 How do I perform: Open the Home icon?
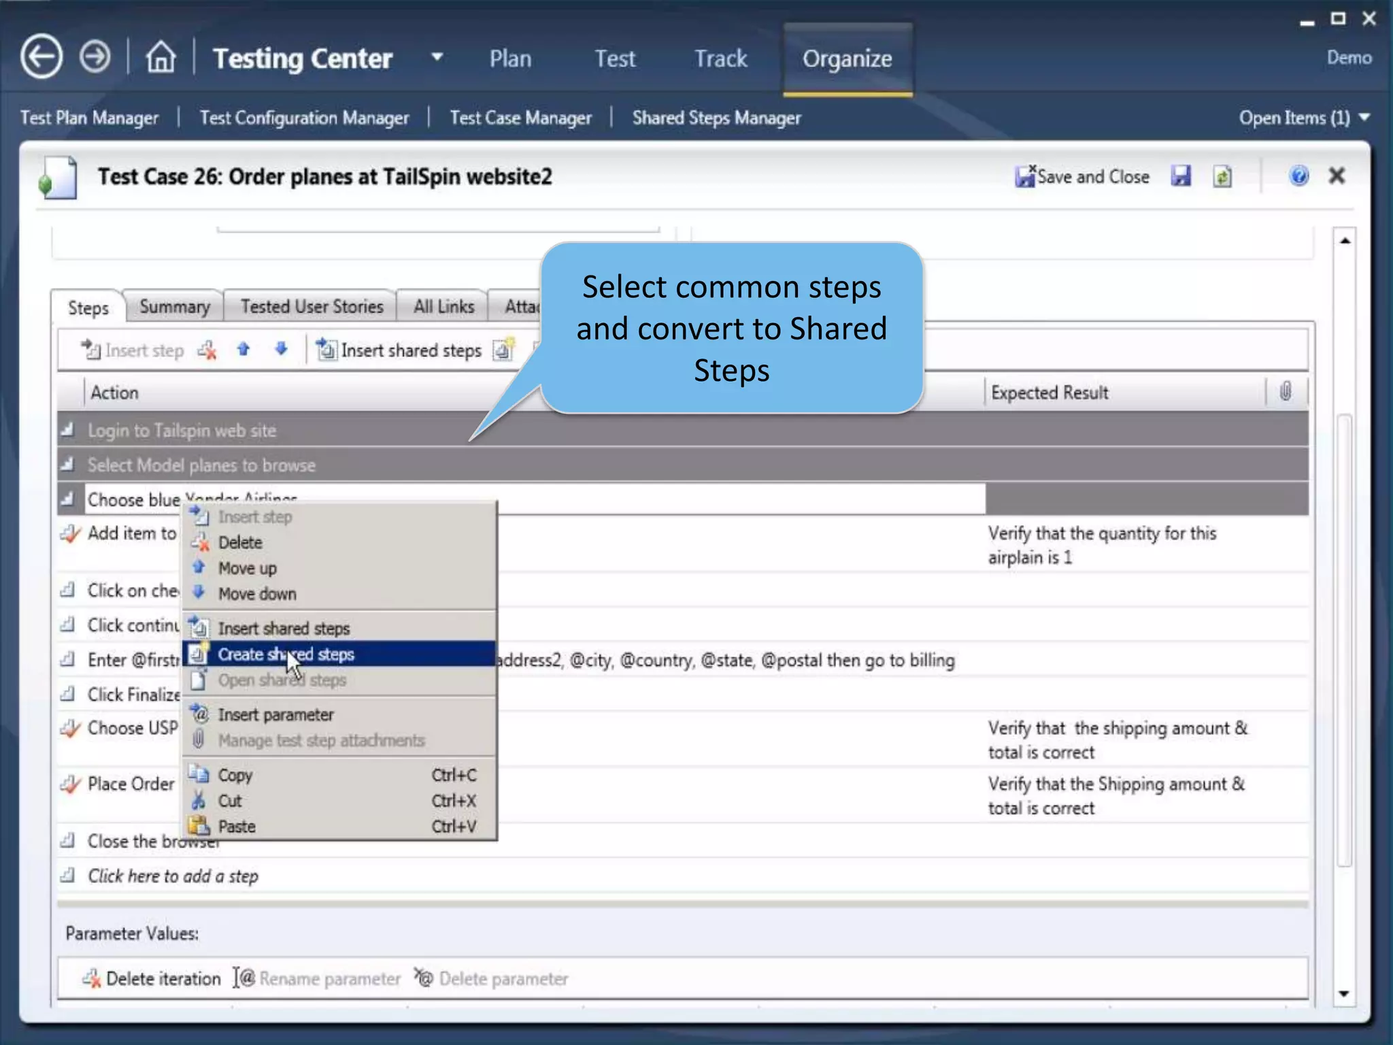click(161, 57)
